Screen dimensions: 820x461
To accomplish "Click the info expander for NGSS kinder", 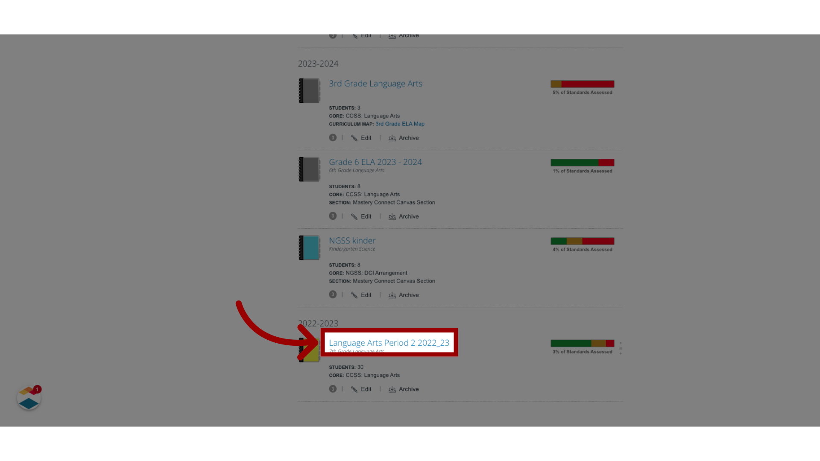I will tap(332, 295).
